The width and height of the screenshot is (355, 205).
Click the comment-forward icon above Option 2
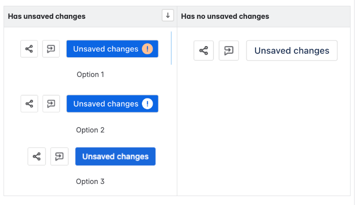51,104
